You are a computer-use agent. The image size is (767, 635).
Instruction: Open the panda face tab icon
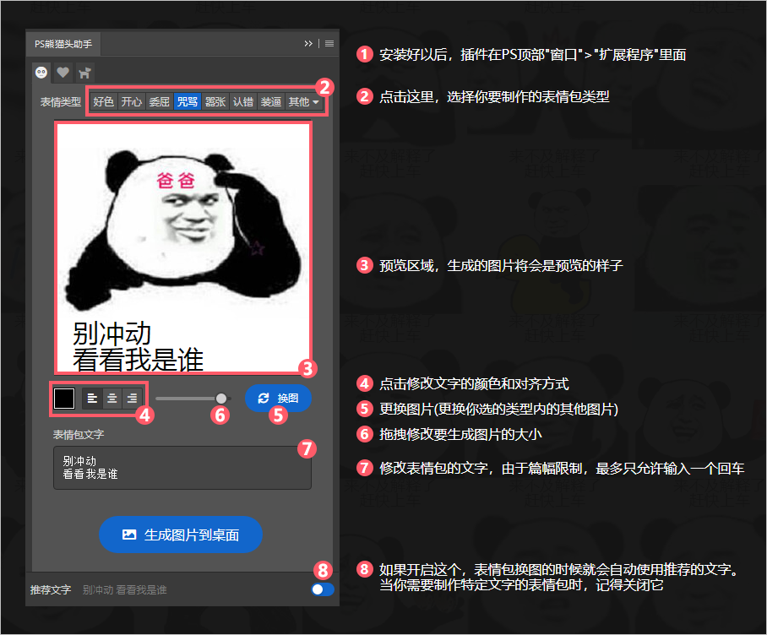[41, 73]
